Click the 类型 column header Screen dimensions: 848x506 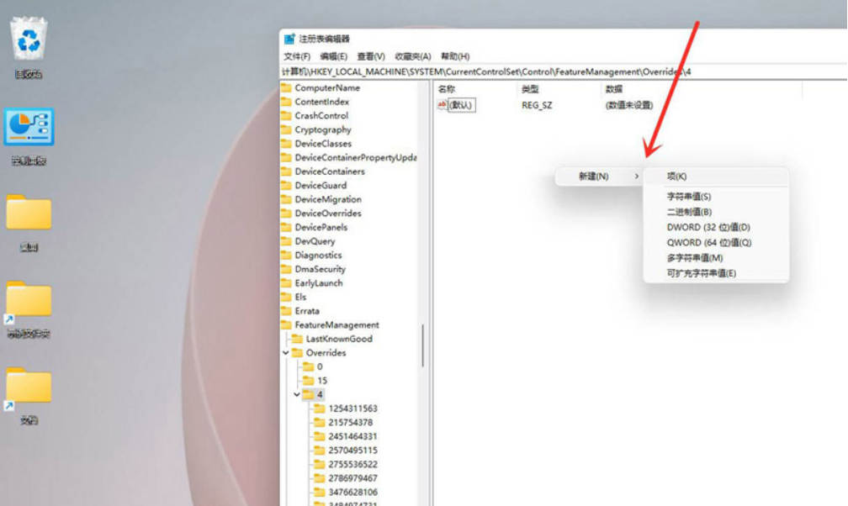pos(530,89)
